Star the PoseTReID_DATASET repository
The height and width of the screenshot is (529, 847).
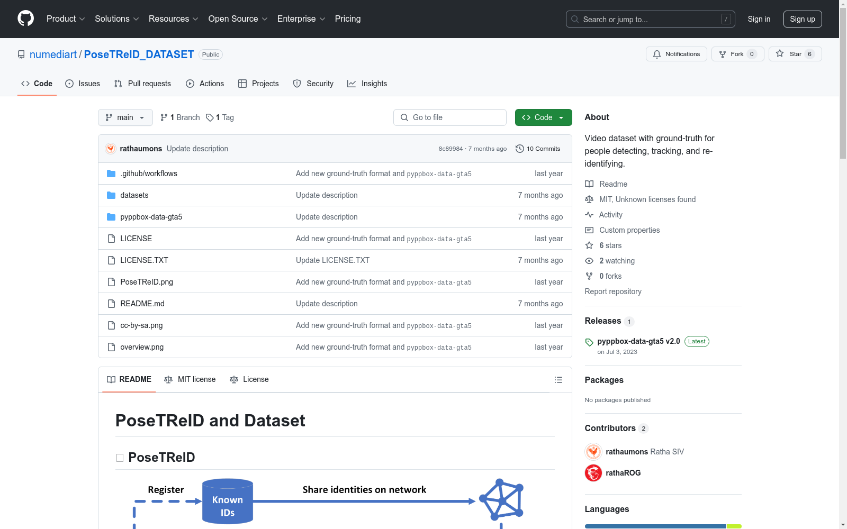click(x=795, y=54)
